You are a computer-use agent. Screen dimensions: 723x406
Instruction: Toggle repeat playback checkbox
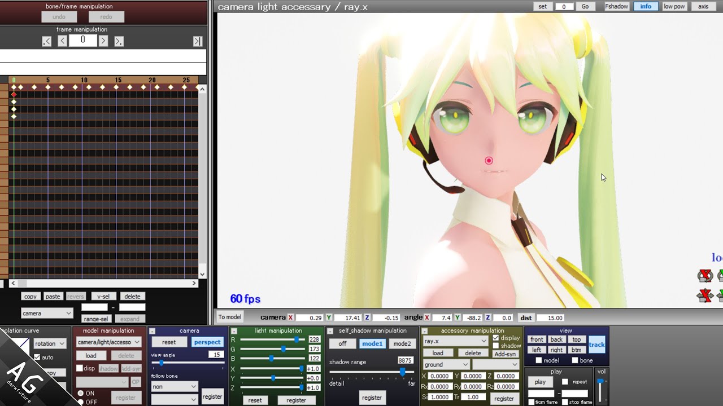coord(565,382)
